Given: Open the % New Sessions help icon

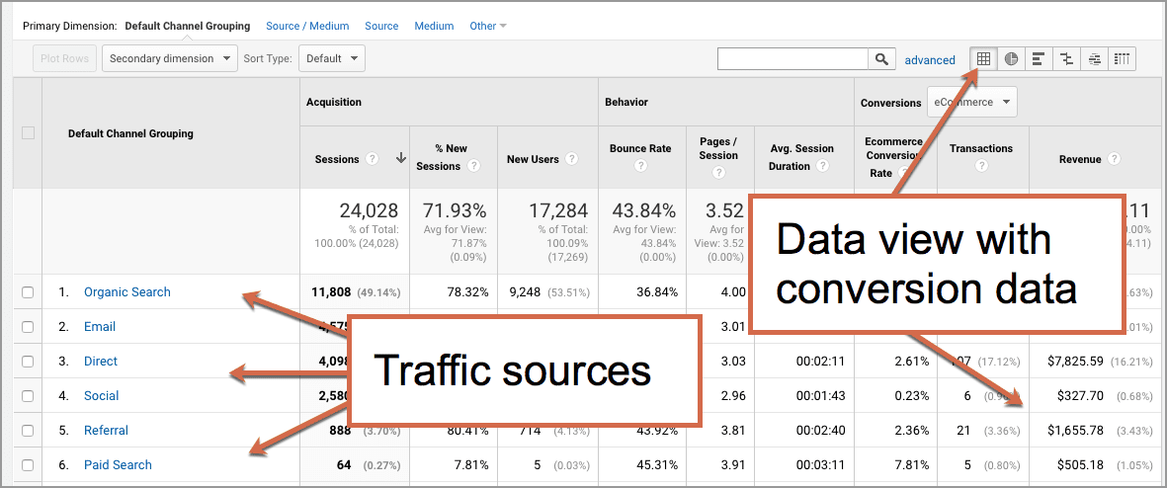Looking at the screenshot, I should click(473, 167).
